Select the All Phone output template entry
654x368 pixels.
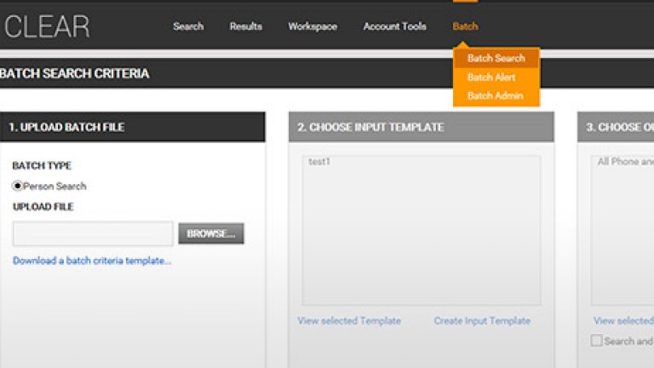624,162
